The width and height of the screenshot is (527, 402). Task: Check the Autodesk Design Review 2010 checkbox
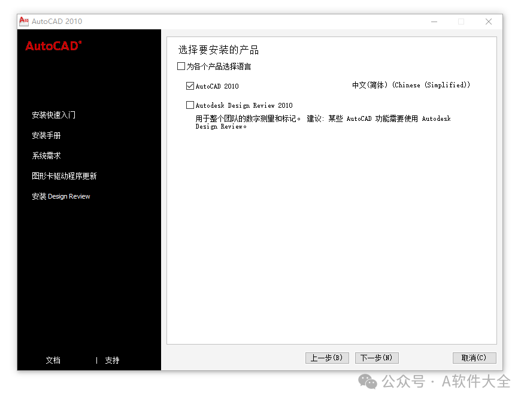coord(190,105)
